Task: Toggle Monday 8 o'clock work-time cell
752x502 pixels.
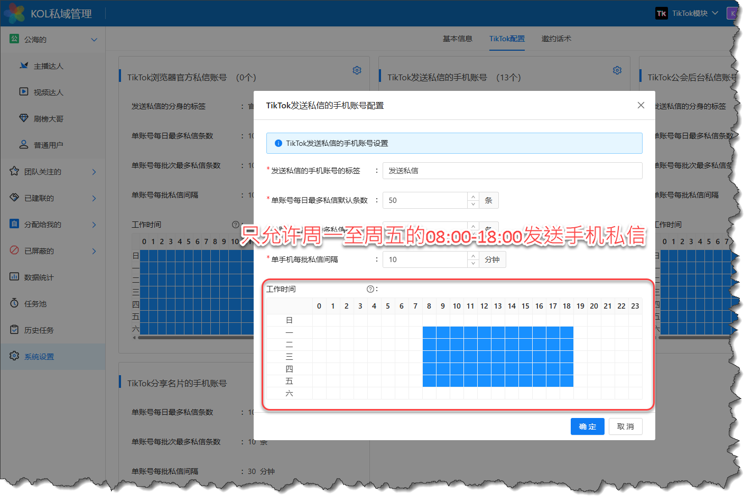Action: coord(429,332)
